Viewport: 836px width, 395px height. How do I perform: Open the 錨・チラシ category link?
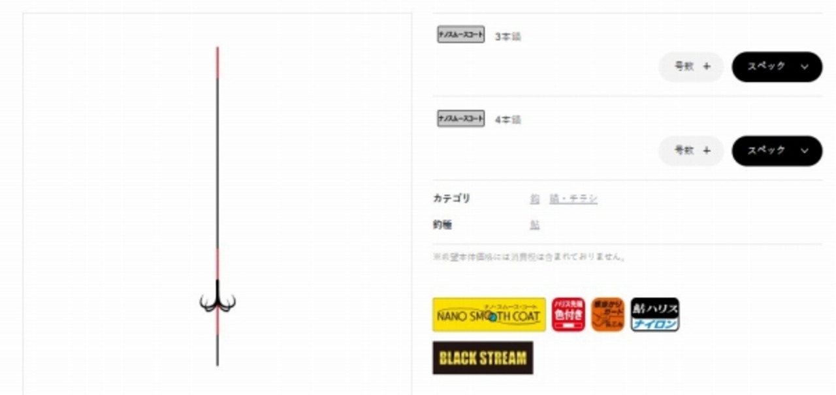pos(573,199)
